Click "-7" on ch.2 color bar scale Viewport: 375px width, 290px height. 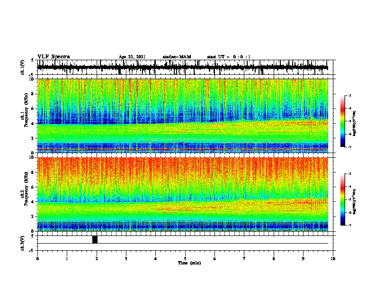[349, 225]
